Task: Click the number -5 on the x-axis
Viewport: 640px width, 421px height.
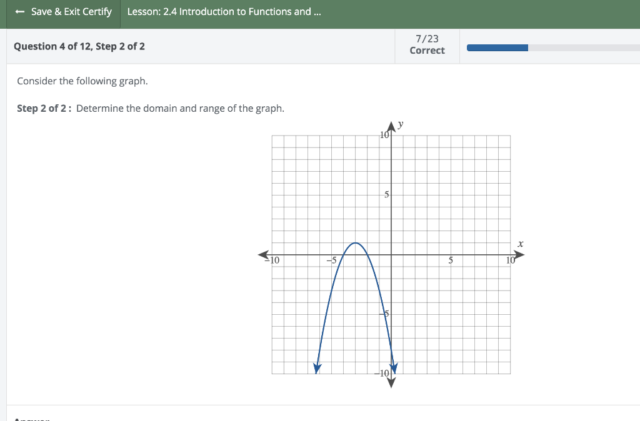Action: click(x=332, y=261)
